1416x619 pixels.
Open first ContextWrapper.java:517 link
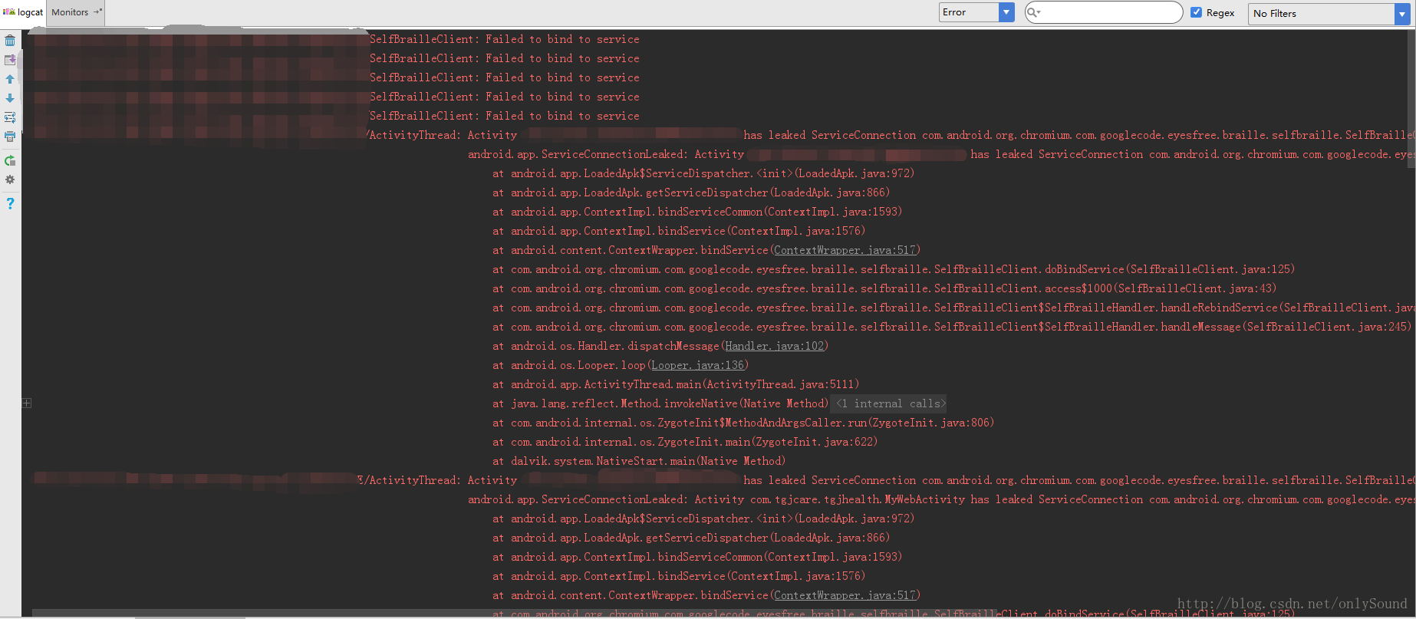coord(845,250)
